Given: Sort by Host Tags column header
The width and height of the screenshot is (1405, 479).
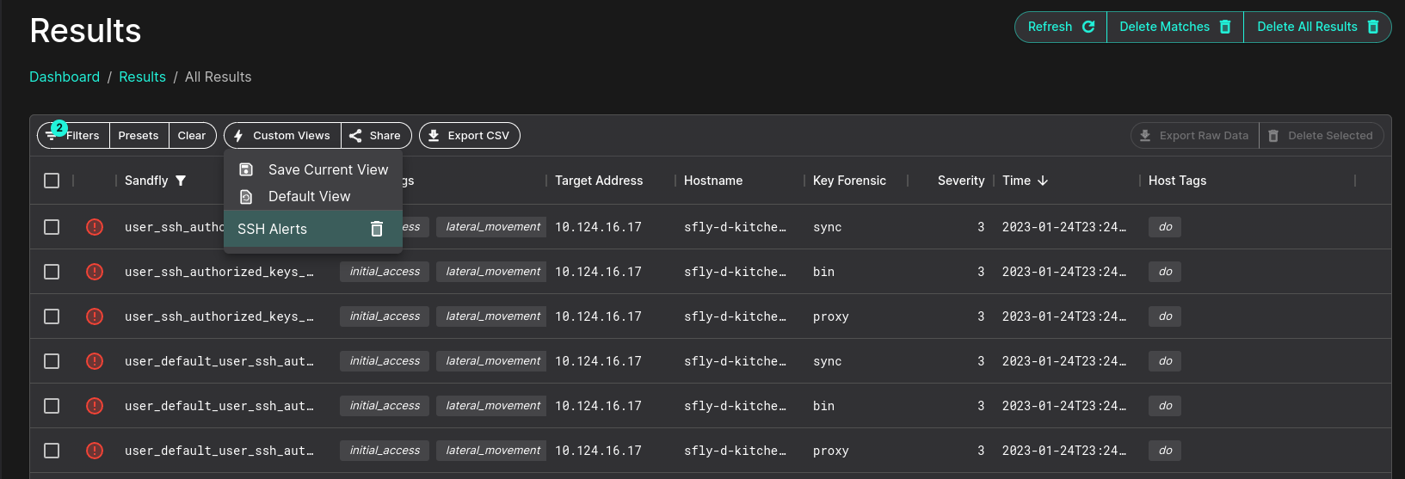Looking at the screenshot, I should 1177,181.
